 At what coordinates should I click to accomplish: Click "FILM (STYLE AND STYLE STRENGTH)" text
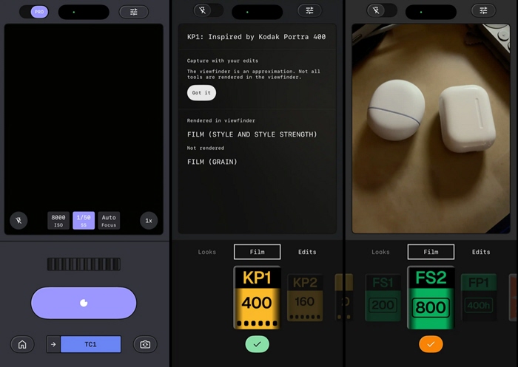[252, 134]
